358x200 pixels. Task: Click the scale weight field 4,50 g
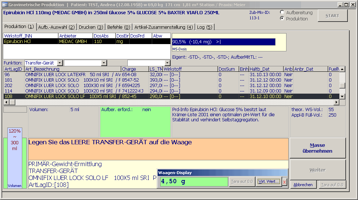pos(194,181)
